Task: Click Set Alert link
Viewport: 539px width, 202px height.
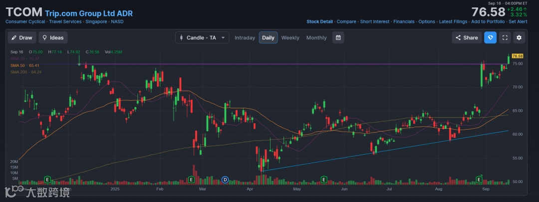Action: [x=518, y=21]
